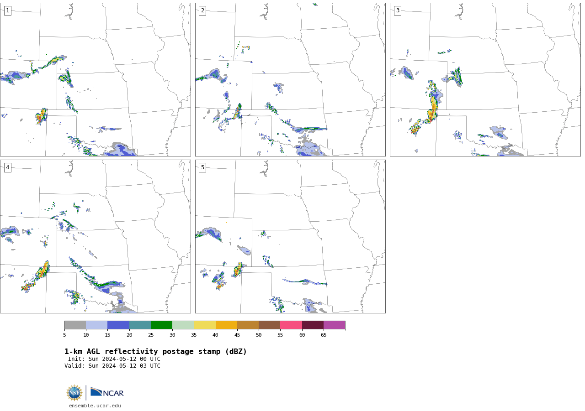Viewport: 585px width, 411px height.
Task: Click the reflectivity postage stamp title
Action: pos(155,352)
